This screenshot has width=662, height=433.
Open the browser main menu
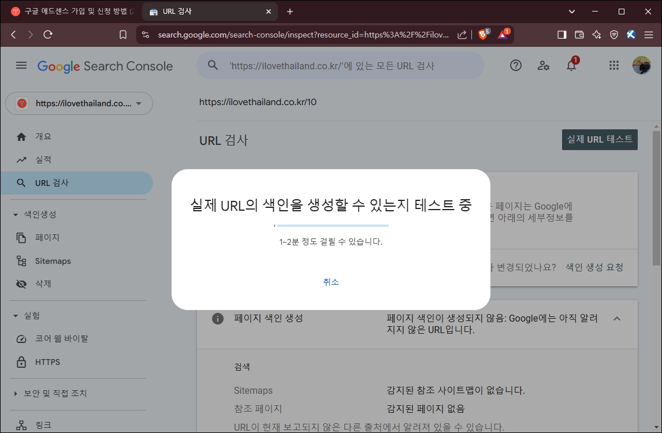tap(649, 35)
